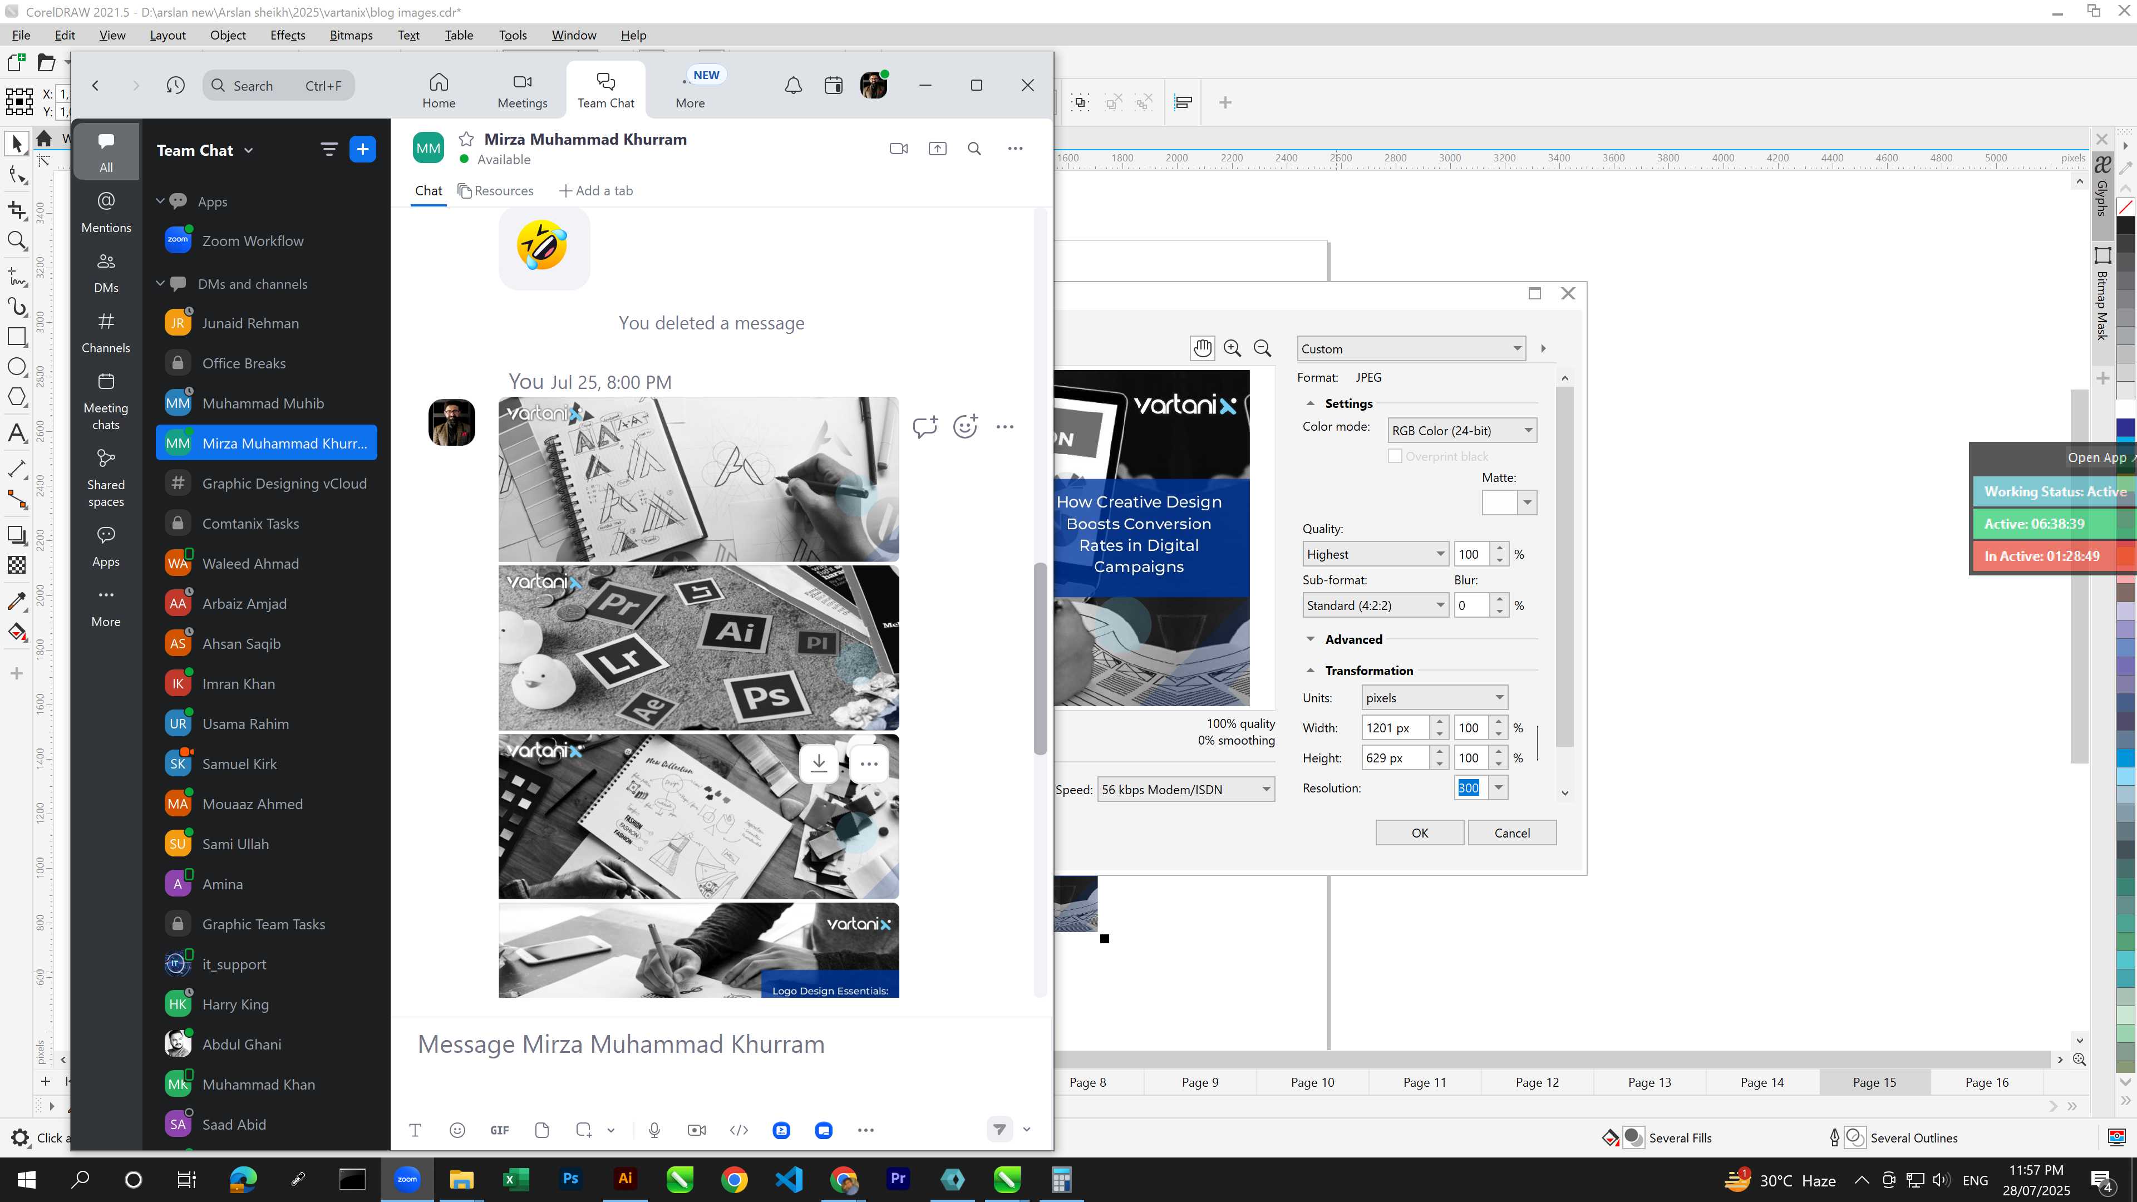Switch to Home tab in Zoom
Viewport: 2137px width, 1202px height.
438,90
